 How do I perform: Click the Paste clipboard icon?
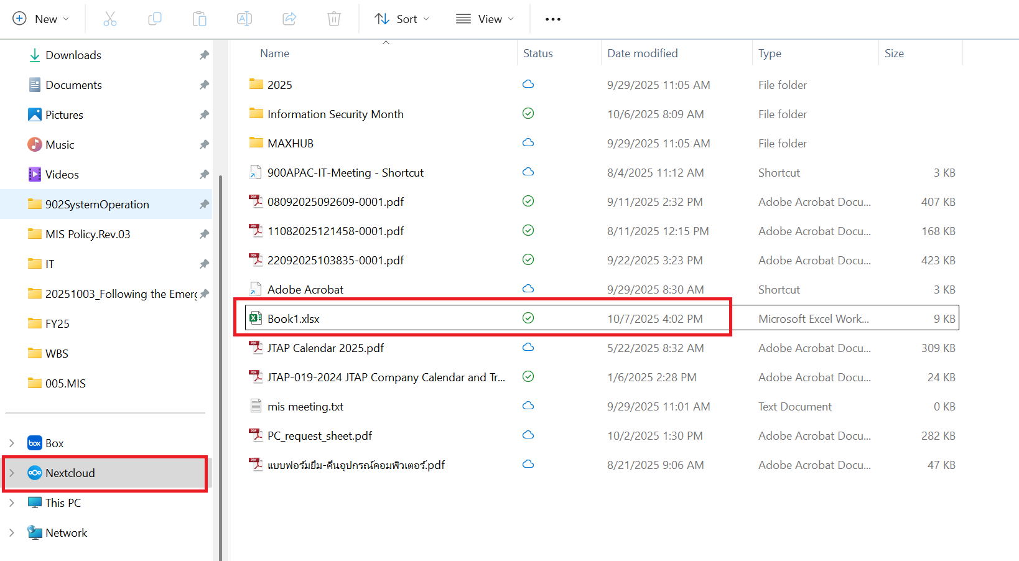point(200,19)
